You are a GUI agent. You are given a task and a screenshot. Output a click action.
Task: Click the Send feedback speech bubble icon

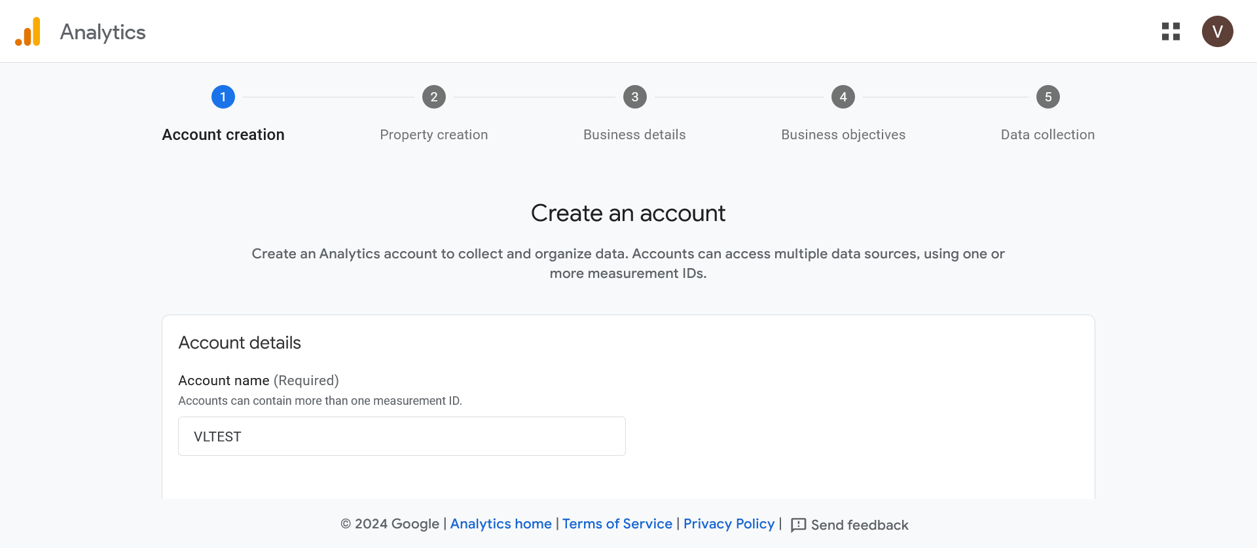pyautogui.click(x=798, y=525)
